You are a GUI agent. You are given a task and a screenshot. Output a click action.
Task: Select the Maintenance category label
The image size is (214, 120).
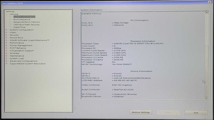click(x=17, y=56)
